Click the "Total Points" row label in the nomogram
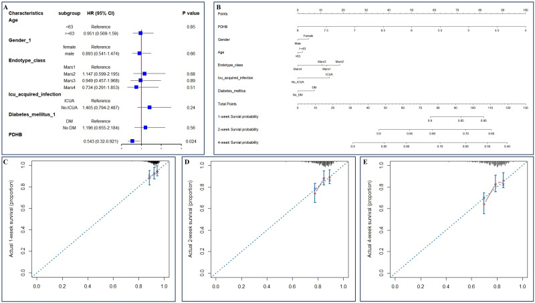The image size is (535, 303). pos(227,104)
